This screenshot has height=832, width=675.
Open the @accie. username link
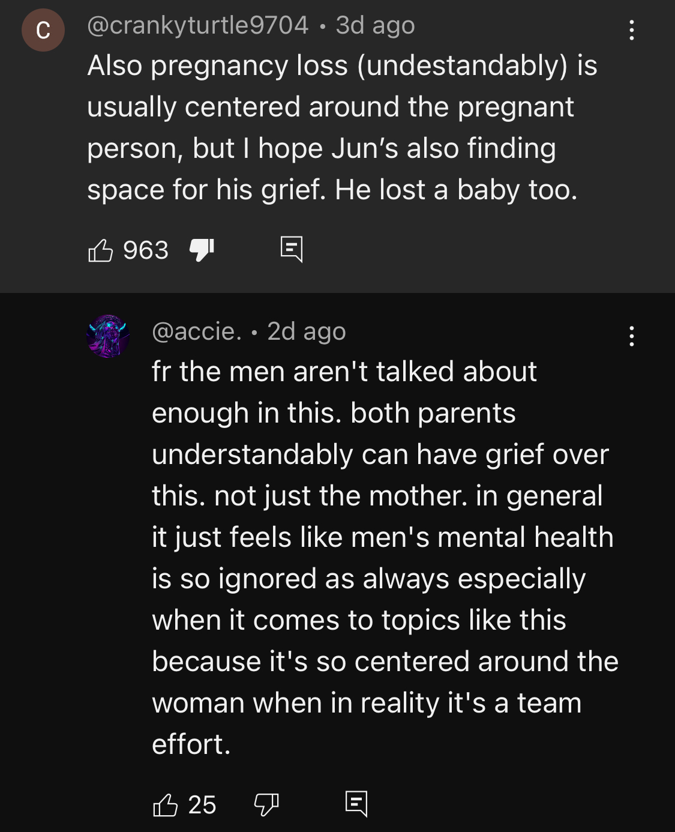(x=197, y=331)
